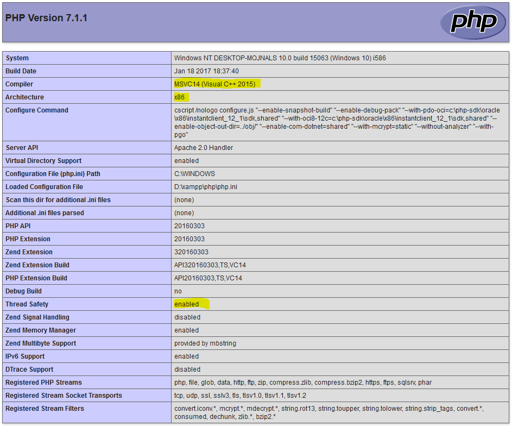Click 'Zend Multibyte Support' label
The height and width of the screenshot is (426, 512).
point(41,343)
